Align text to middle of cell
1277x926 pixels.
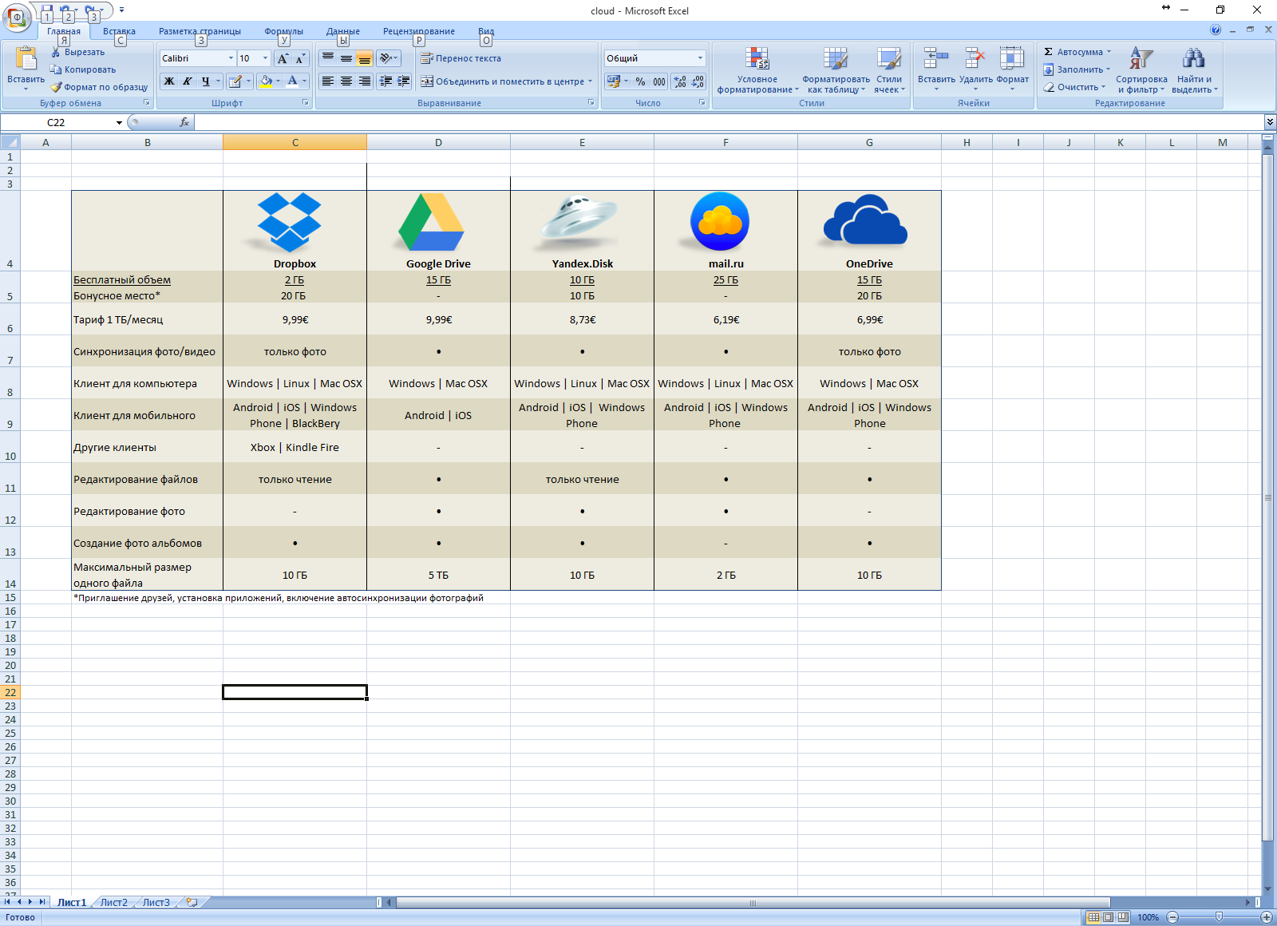click(x=346, y=58)
